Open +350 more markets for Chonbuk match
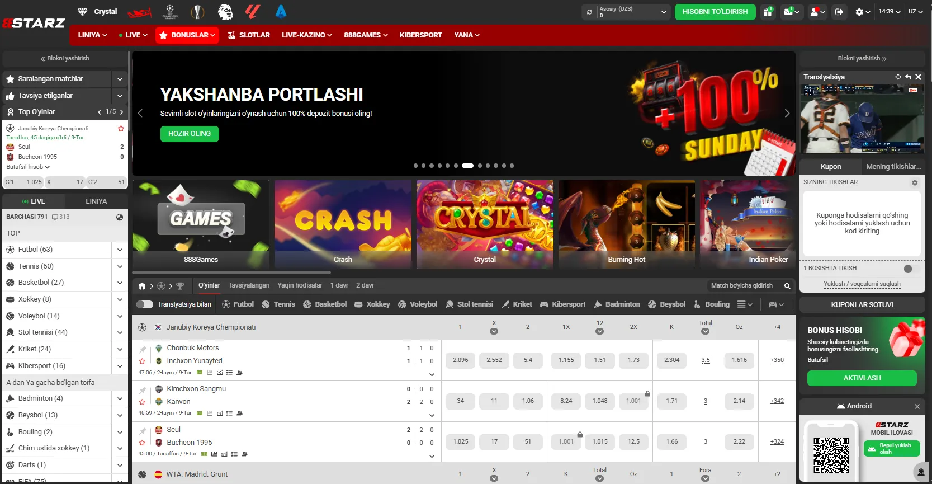932x484 pixels. [777, 360]
